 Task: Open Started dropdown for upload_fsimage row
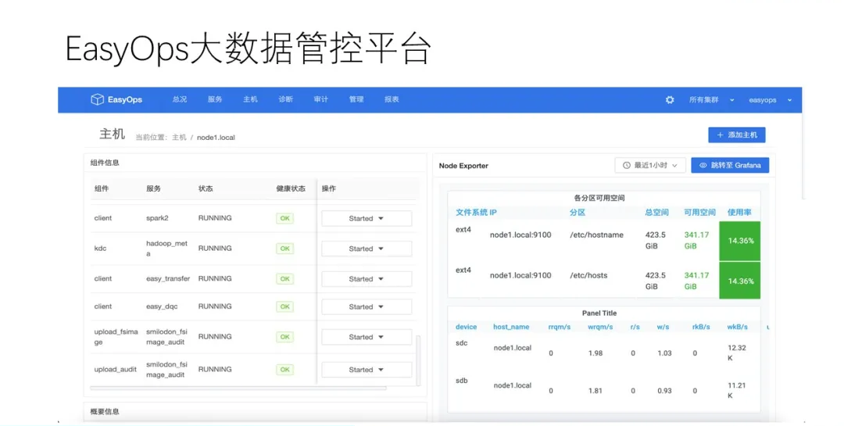tap(367, 337)
